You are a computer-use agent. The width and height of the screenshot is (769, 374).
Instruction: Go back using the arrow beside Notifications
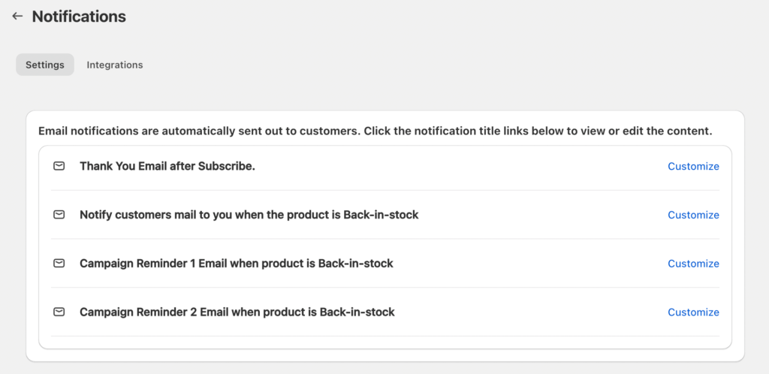[18, 17]
